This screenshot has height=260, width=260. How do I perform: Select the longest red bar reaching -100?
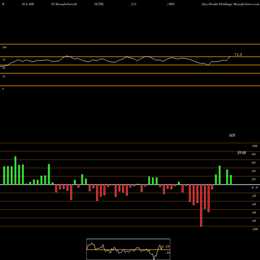201,205
